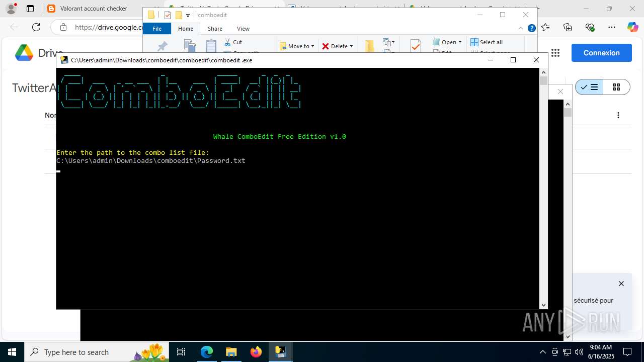Open the Google apps grid
Viewport: 644px width, 362px height.
tap(555, 53)
